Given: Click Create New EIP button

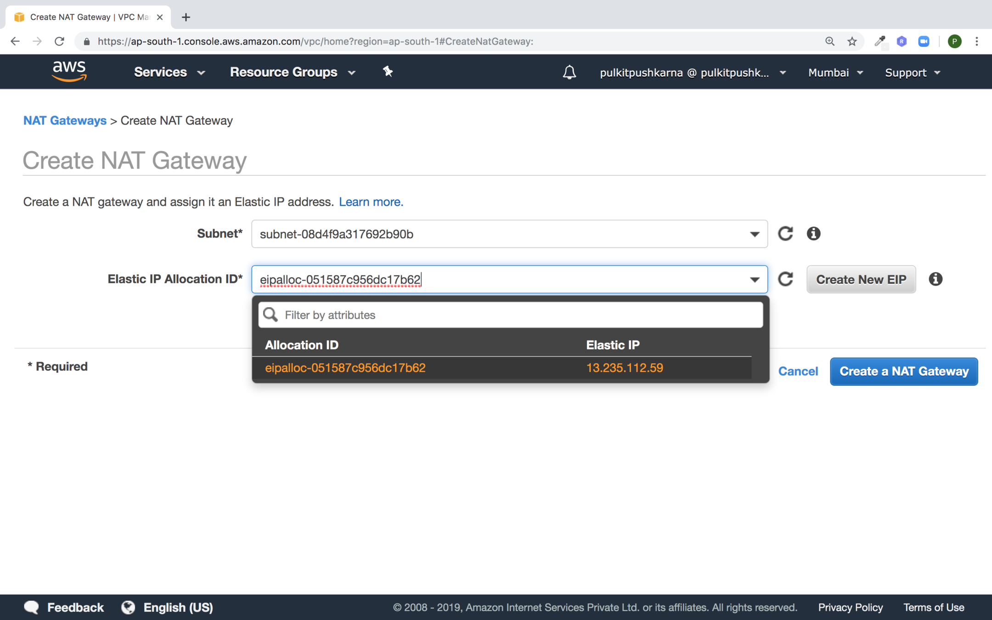Looking at the screenshot, I should (861, 279).
